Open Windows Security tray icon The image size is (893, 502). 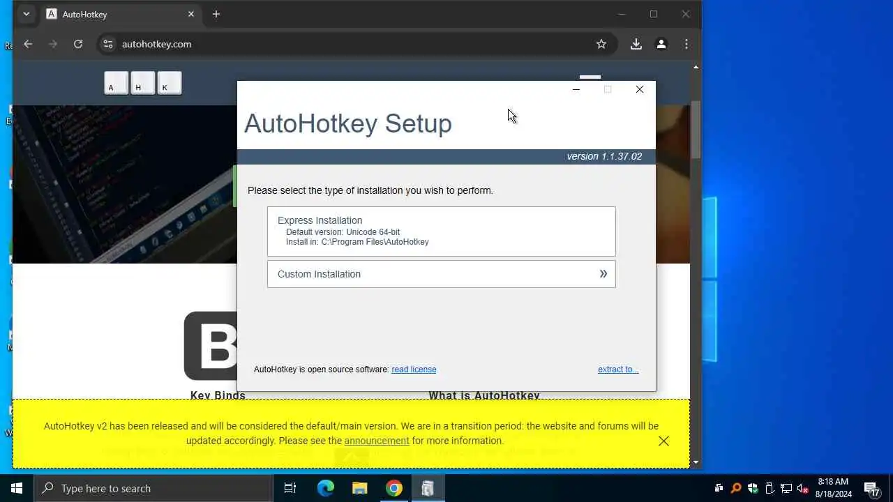pyautogui.click(x=753, y=488)
